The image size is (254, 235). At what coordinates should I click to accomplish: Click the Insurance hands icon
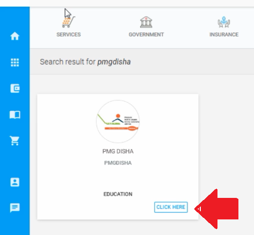point(224,22)
